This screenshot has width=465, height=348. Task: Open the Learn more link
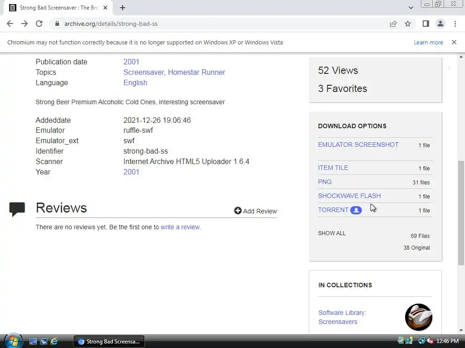point(428,42)
